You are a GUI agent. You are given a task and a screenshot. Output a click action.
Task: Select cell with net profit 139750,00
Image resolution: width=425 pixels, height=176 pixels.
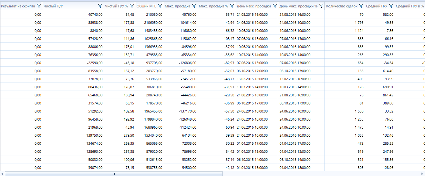[73, 135]
